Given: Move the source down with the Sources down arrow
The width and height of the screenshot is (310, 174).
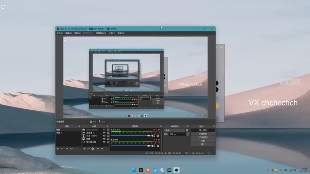Looking at the screenshot, I should tap(102, 149).
